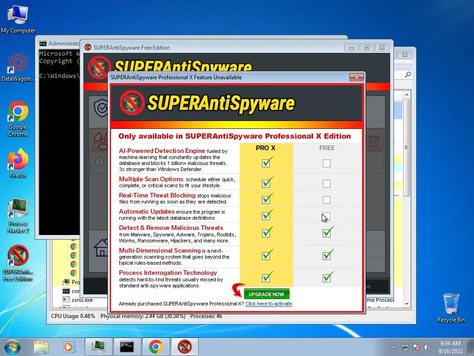Screen dimensions: 474x356
Task: Switch to SUPERAntiSpyware in the taskbar
Action: tap(185, 347)
